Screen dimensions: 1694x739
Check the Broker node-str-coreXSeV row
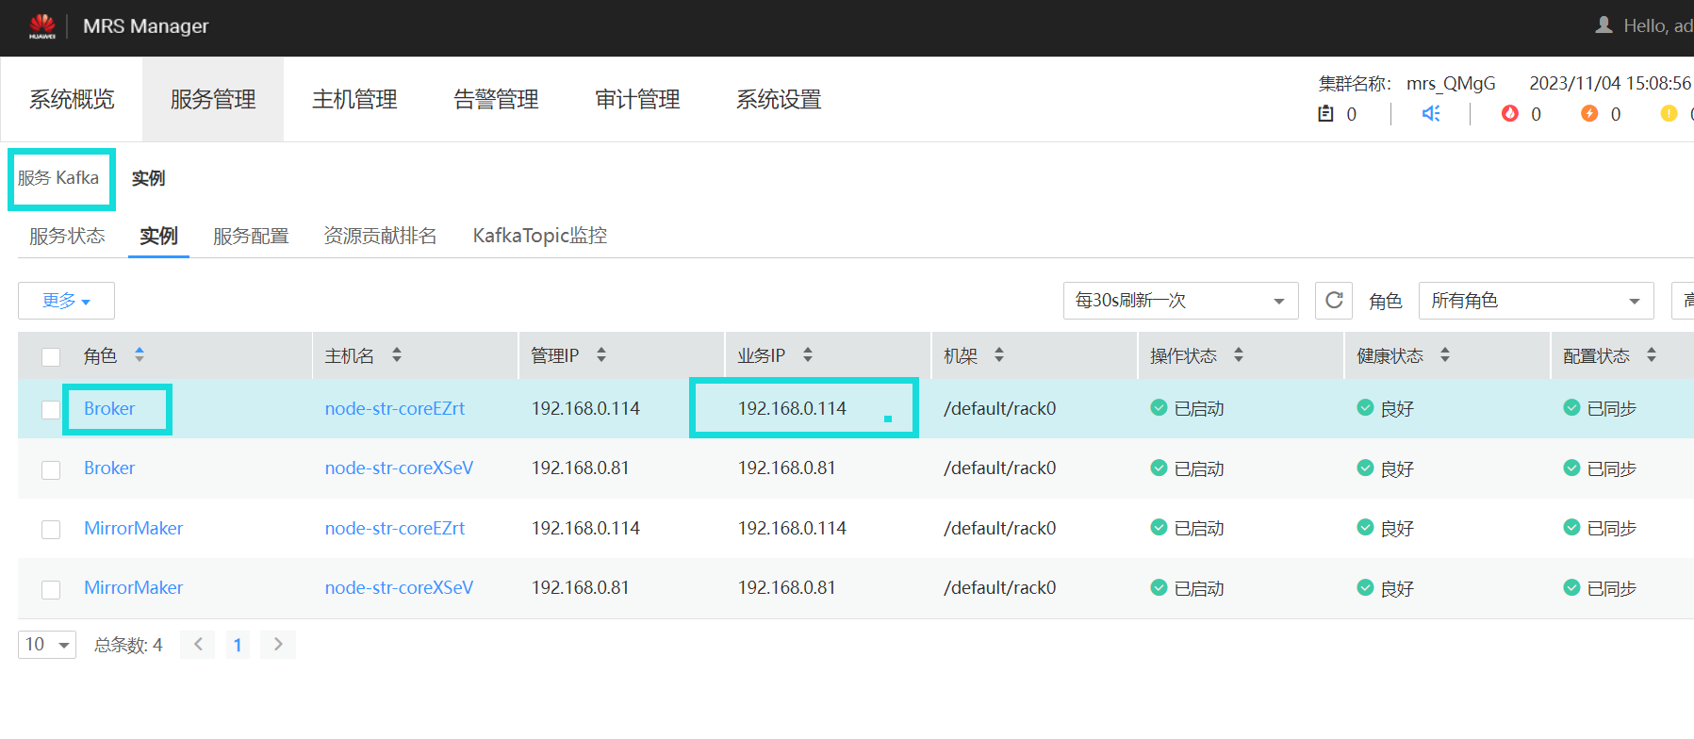coord(51,469)
